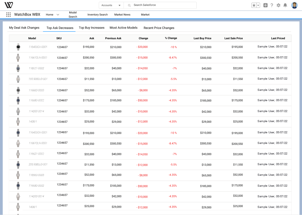Open the Accounts search scope dropdown

point(111,5)
